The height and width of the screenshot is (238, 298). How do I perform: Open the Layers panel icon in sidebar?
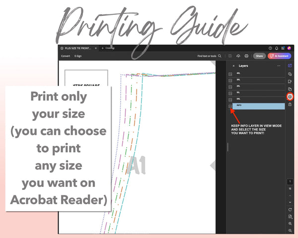[290, 96]
